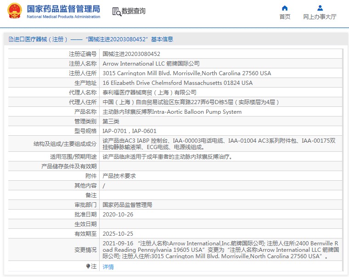Click the national emblem logo
The image size is (349, 277).
(15, 11)
